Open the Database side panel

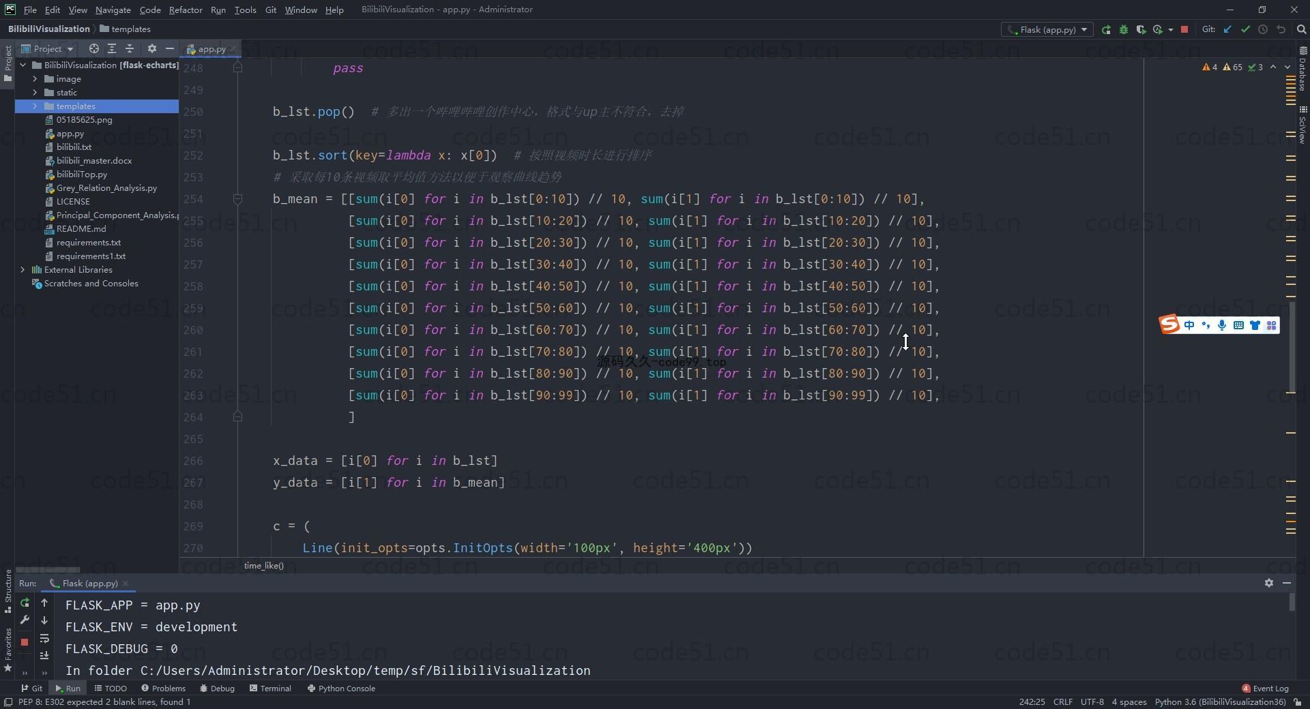coord(1302,69)
